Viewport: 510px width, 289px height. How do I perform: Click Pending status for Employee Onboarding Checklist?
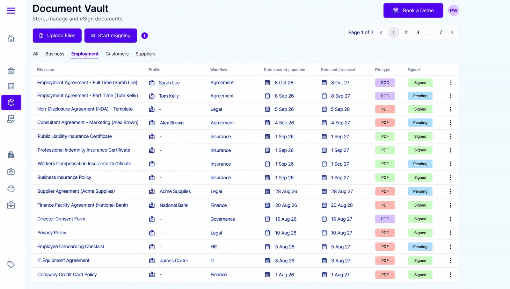(x=420, y=247)
